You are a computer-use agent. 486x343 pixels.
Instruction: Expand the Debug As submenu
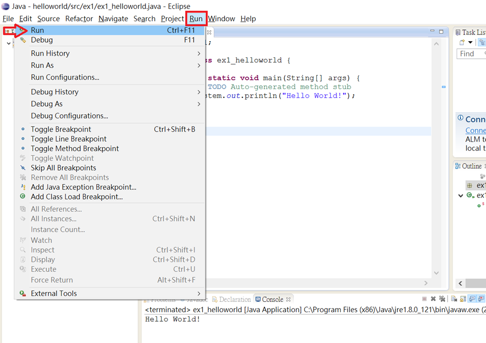110,104
